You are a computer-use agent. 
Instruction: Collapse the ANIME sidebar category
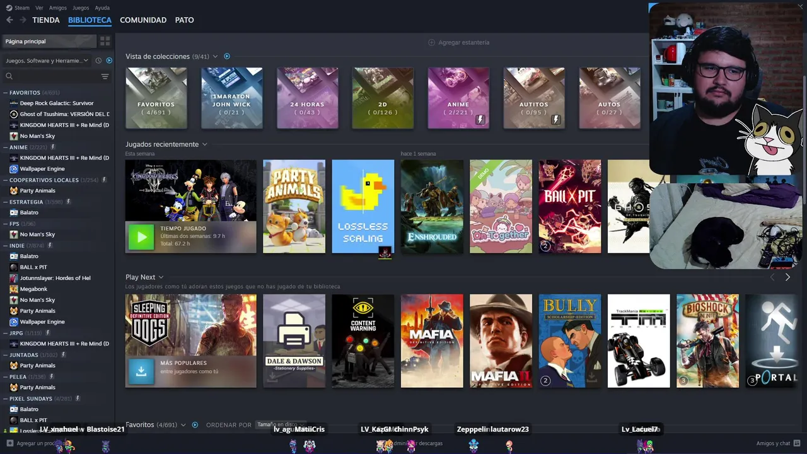[x=6, y=147]
